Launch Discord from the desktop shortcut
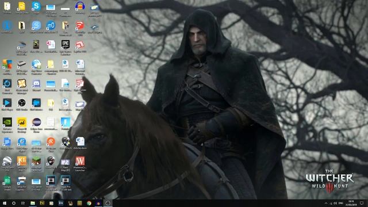 click(36, 86)
